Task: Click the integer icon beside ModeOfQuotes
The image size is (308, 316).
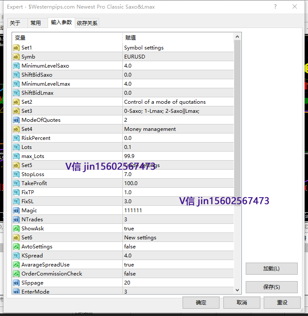Action: [16, 120]
